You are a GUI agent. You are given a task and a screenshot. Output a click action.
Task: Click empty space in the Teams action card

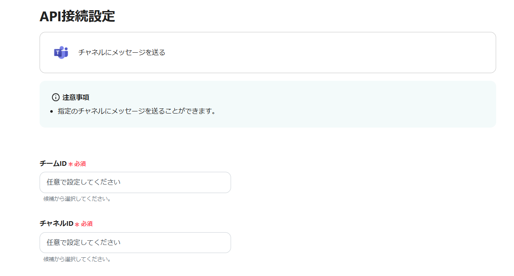[332, 52]
